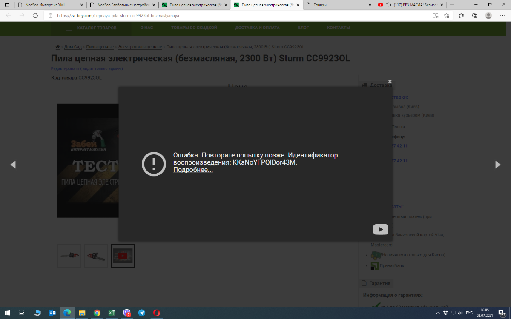Image resolution: width=511 pixels, height=319 pixels.
Task: Open a new browser tab
Action: coord(452,5)
